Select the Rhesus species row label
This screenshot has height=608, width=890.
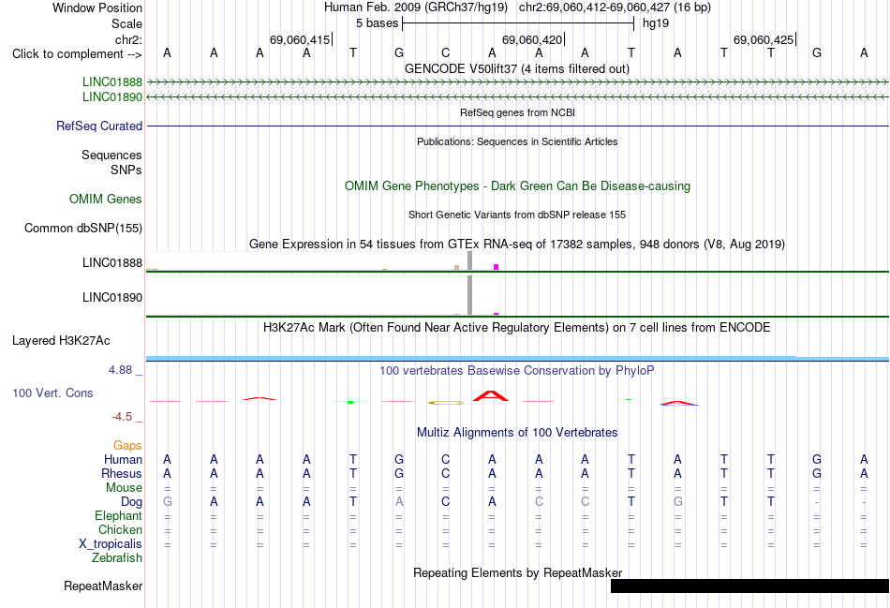[x=122, y=473]
